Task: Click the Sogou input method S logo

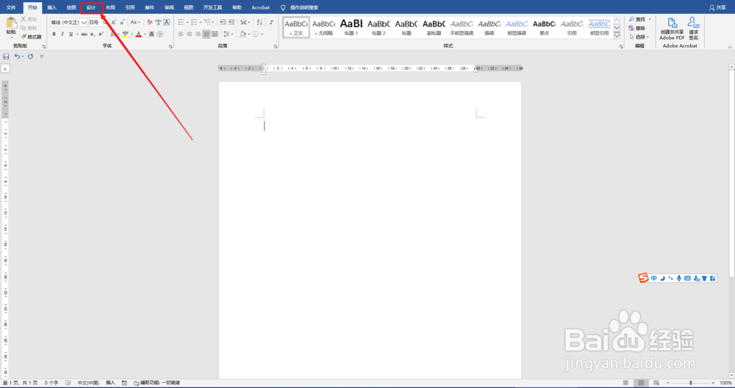Action: coord(643,278)
